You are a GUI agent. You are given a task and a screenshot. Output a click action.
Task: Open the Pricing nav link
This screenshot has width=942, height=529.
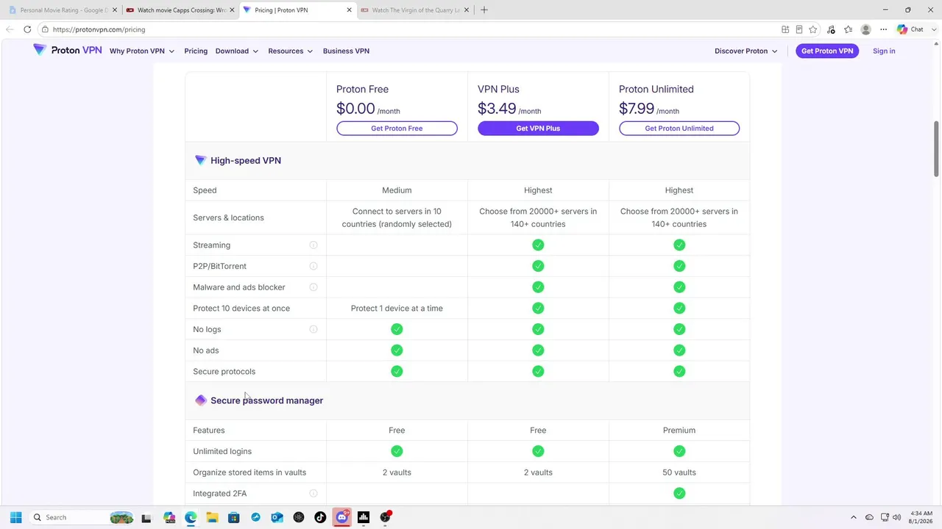click(196, 51)
